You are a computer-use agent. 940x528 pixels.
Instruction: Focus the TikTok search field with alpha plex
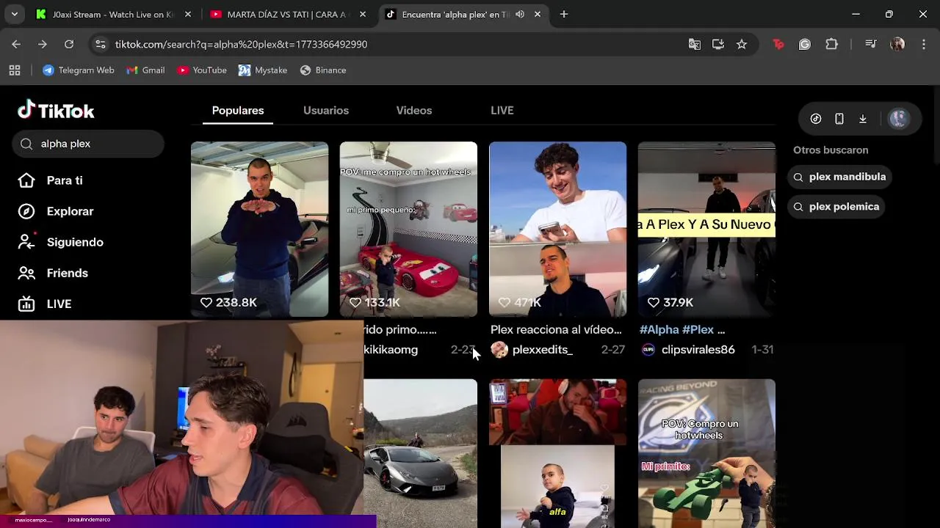[88, 144]
